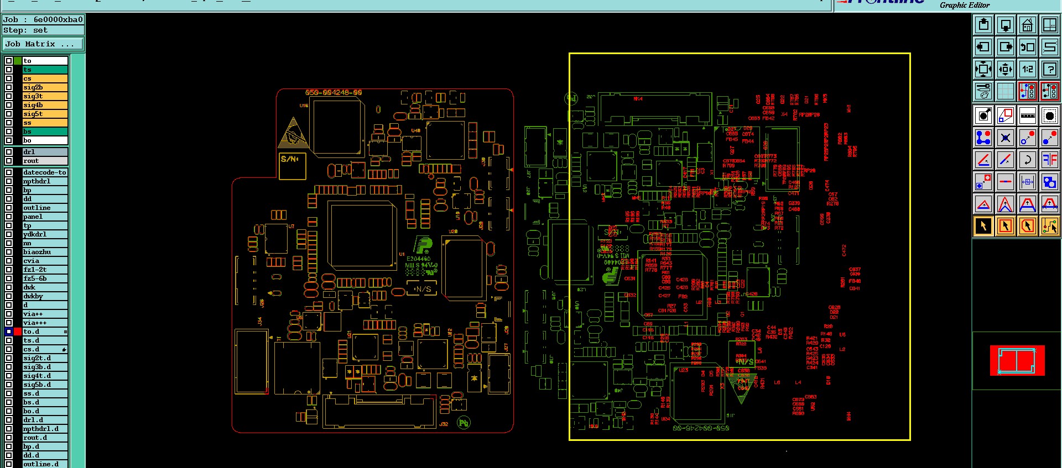Select the polygon arrow selection tool
Image resolution: width=1062 pixels, height=468 pixels.
coord(1028,226)
